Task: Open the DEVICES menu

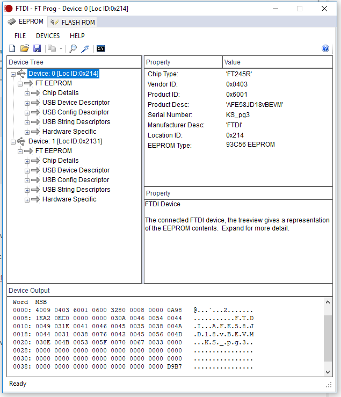Action: pyautogui.click(x=48, y=36)
